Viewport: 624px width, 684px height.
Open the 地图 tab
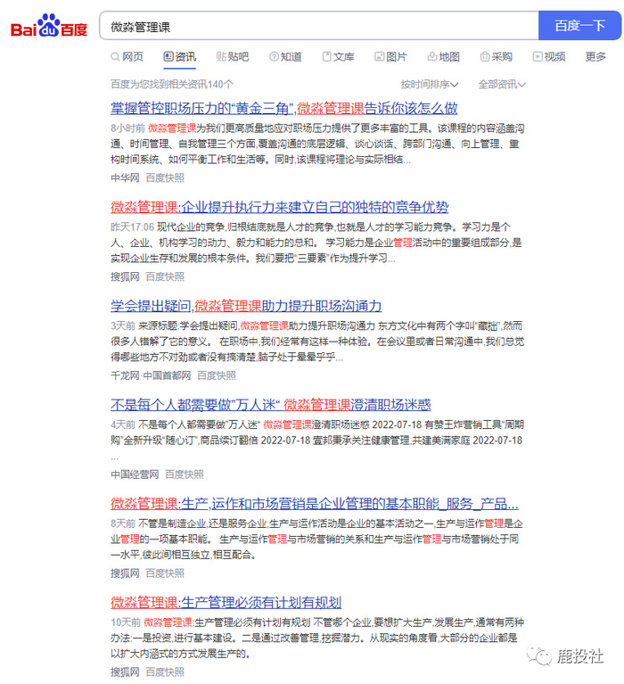[443, 57]
